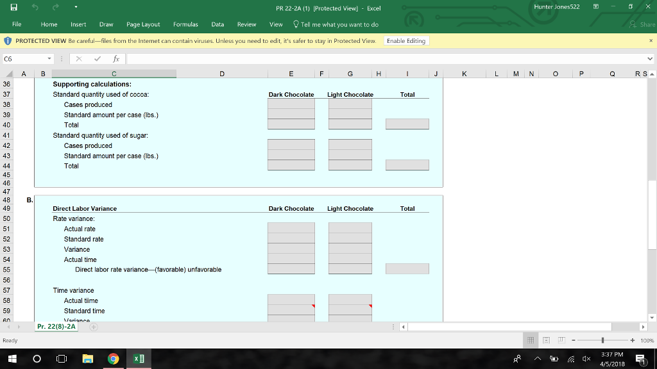Viewport: 657px width, 369px height.
Task: Open the Page Layout tab
Action: pyautogui.click(x=143, y=24)
